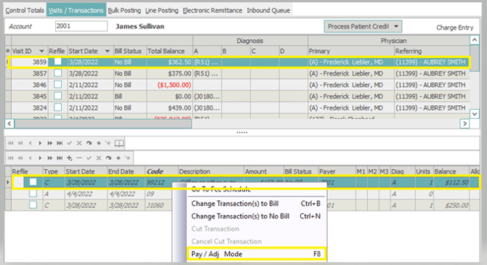Select the Visits / Transactions tab
Image resolution: width=487 pixels, height=265 pixels.
tap(76, 10)
